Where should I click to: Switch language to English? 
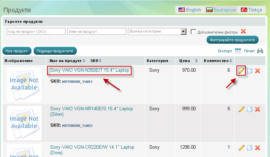point(190,10)
